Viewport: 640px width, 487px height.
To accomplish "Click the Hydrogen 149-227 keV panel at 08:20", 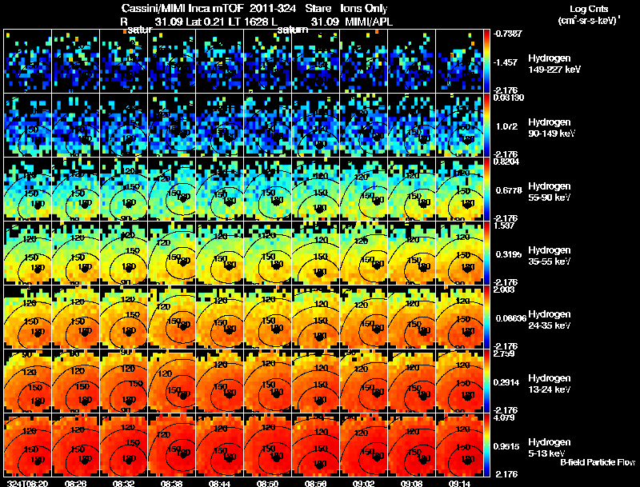I will (28, 62).
